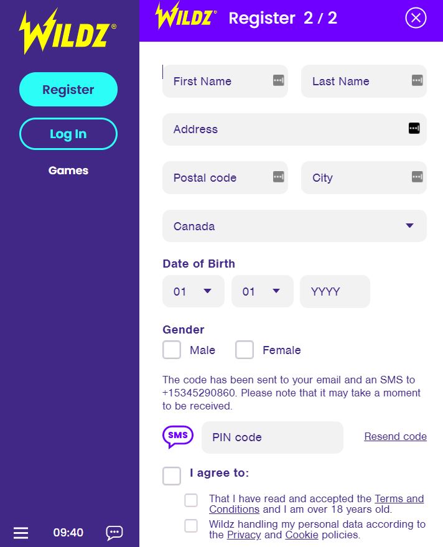This screenshot has height=547, width=443.
Task: Click the PIN code input field
Action: point(272,437)
